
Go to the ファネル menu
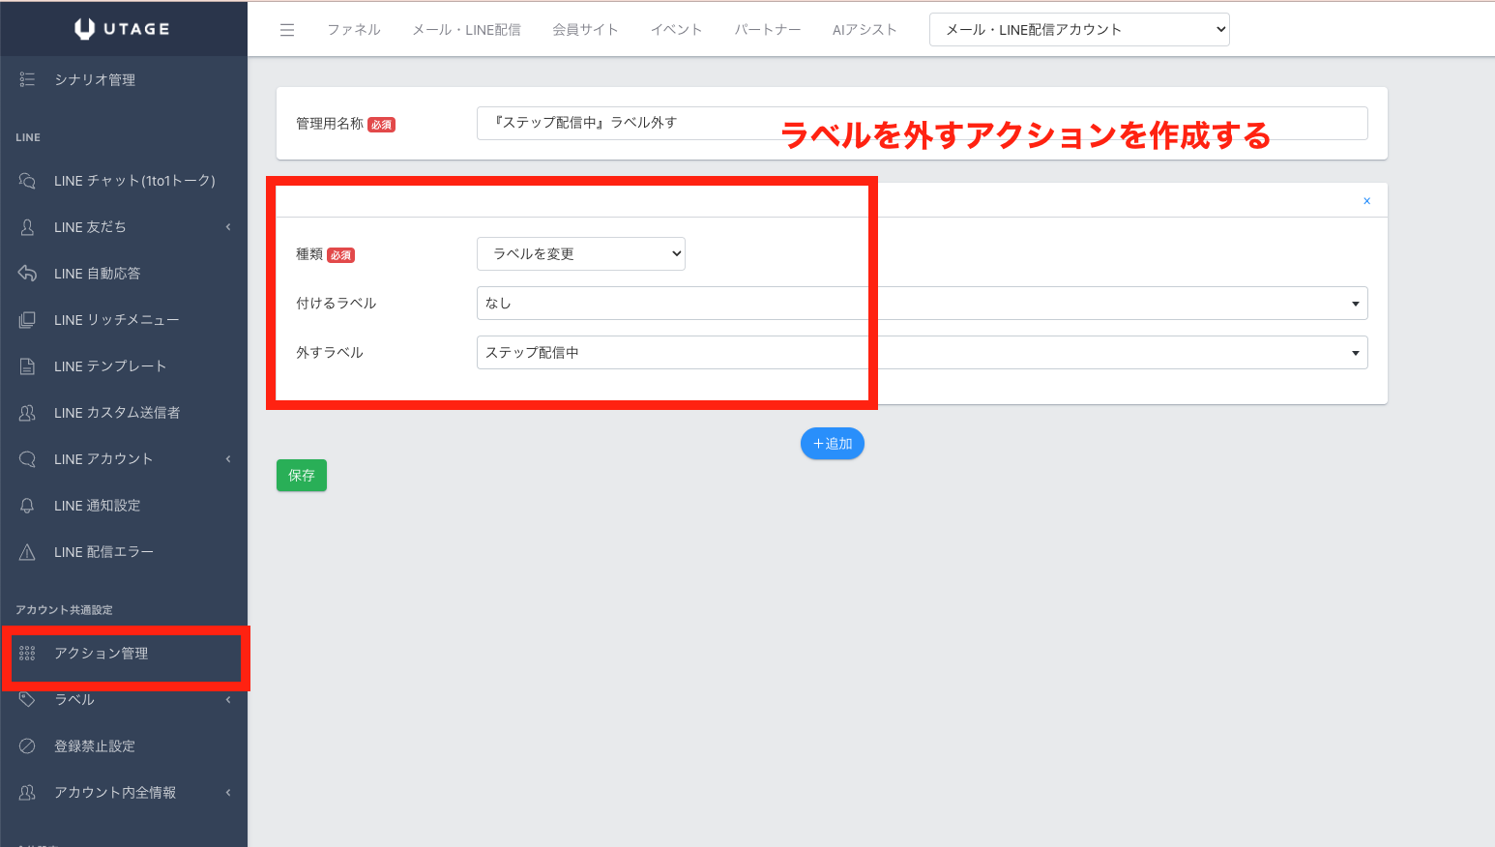point(354,30)
